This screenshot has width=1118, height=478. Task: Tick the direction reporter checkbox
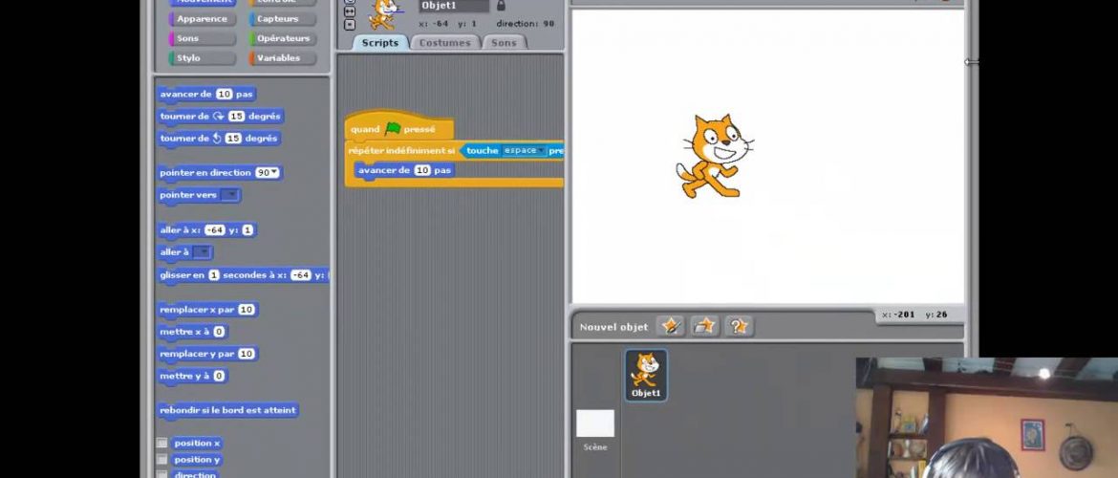coord(162,474)
